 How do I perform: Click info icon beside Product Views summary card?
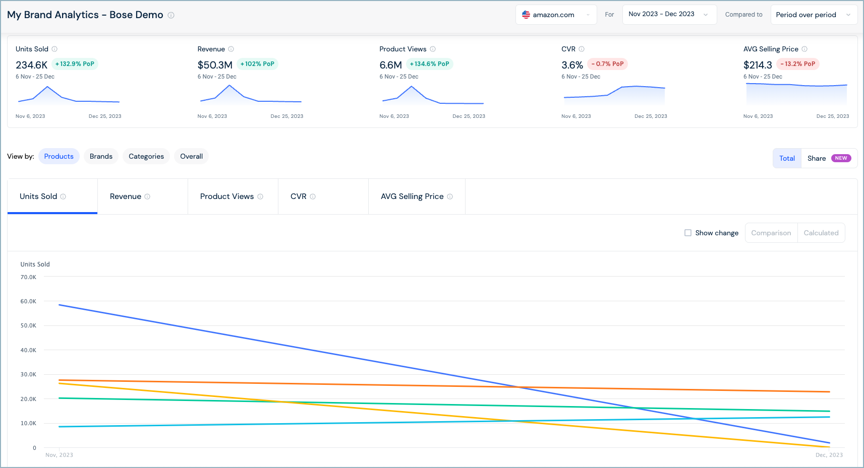tap(433, 49)
